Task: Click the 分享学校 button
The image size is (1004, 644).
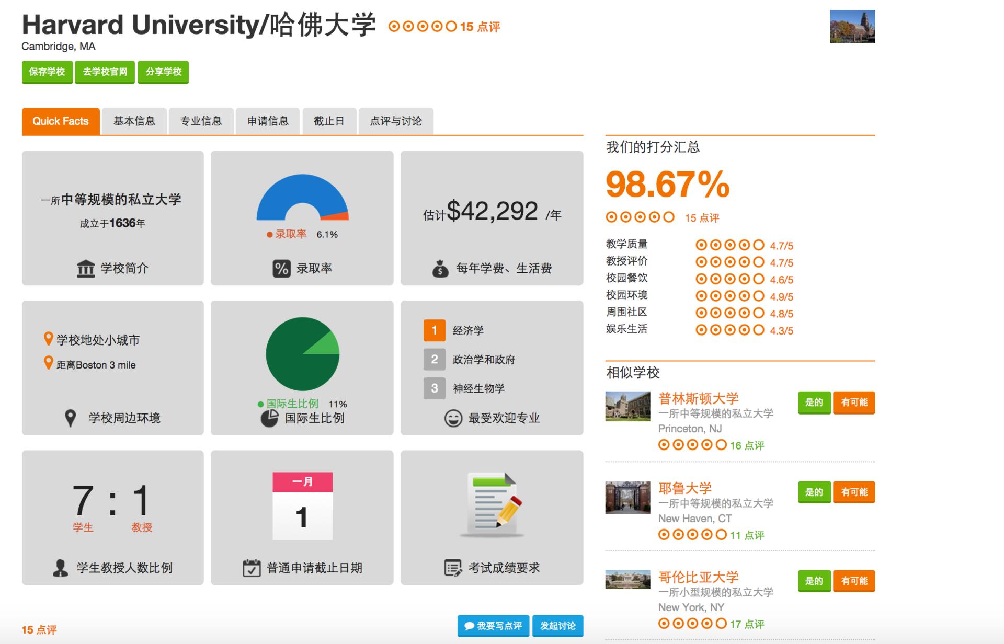Action: (163, 72)
